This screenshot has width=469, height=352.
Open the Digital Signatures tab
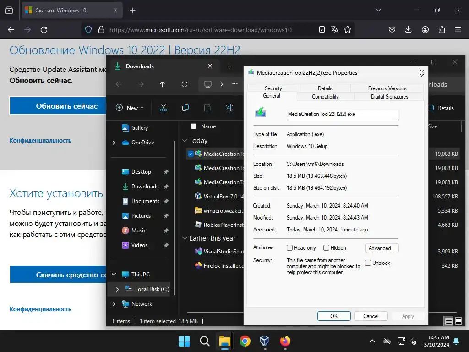(389, 97)
